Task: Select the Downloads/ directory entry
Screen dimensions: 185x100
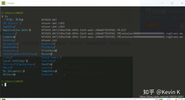Action: [x=11, y=47]
